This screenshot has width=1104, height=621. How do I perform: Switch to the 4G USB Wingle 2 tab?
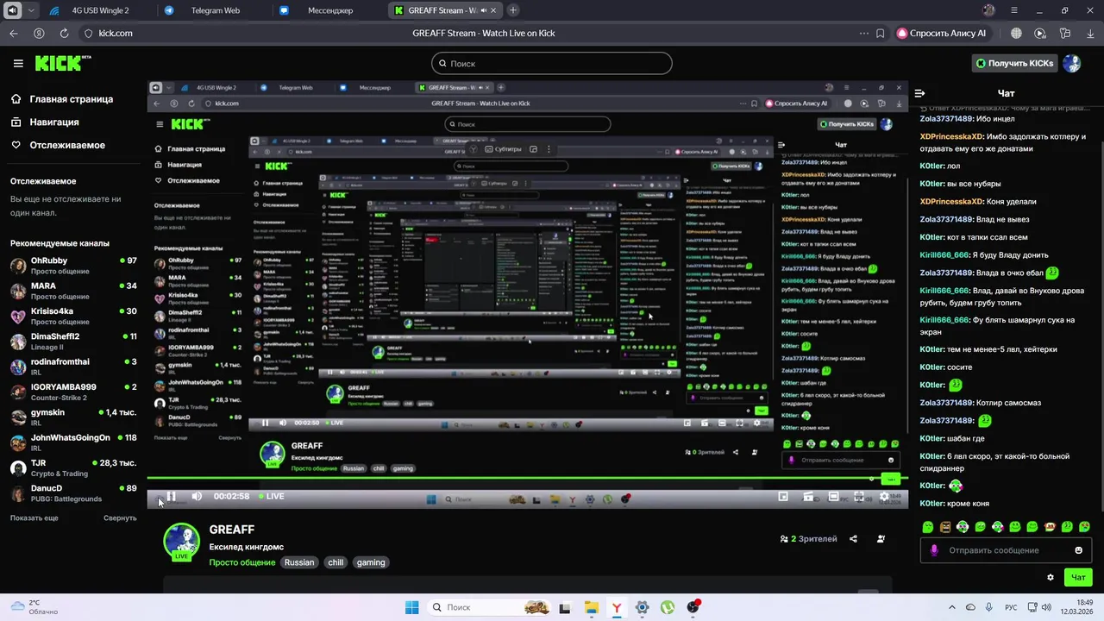(x=100, y=10)
